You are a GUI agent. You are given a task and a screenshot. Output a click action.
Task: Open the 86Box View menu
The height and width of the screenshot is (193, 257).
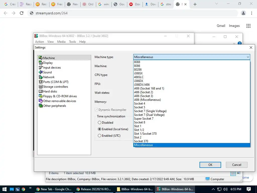tap(50, 42)
